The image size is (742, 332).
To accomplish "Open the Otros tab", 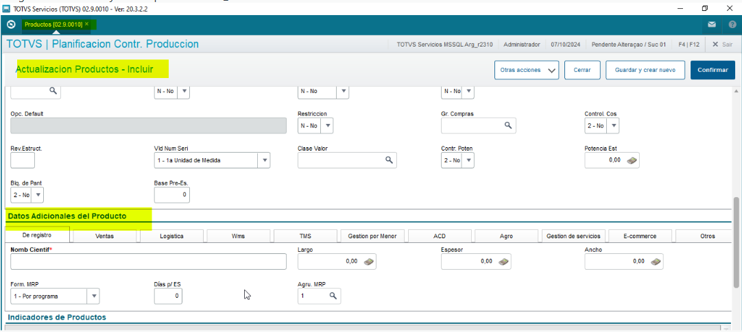I will click(704, 235).
